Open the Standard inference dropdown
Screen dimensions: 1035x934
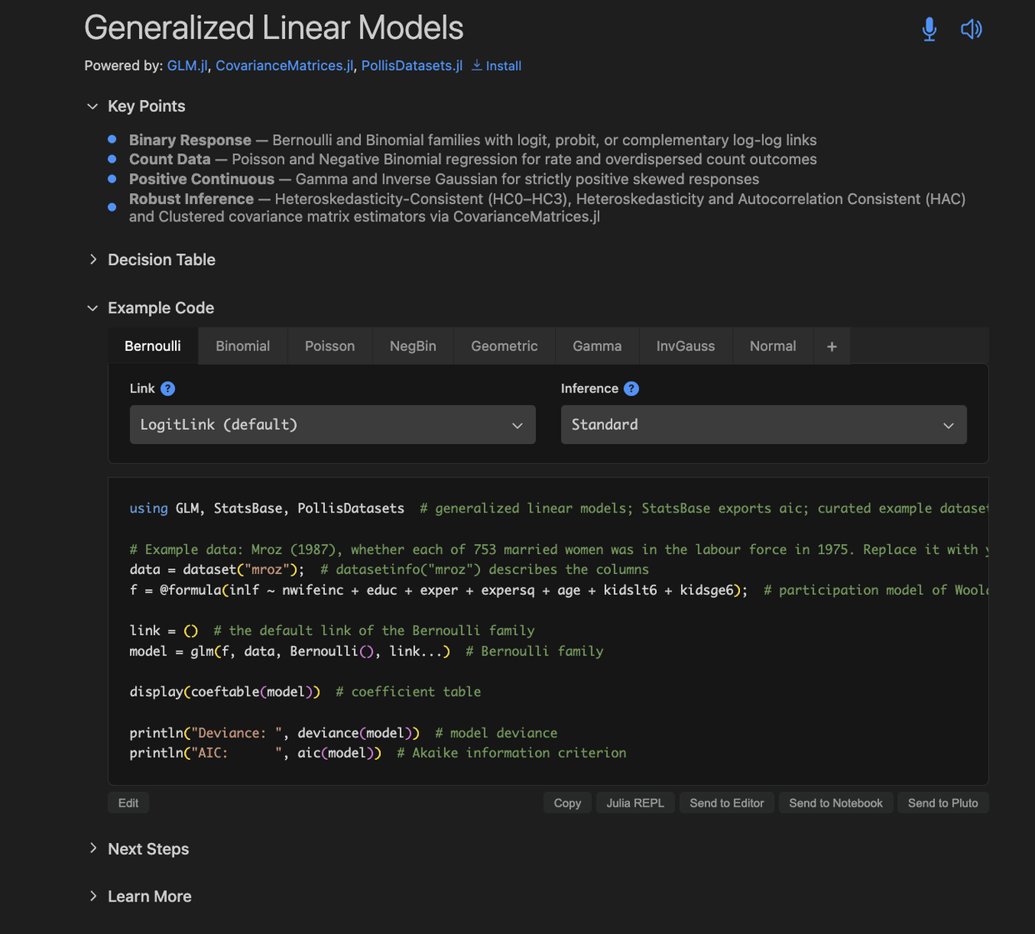763,425
